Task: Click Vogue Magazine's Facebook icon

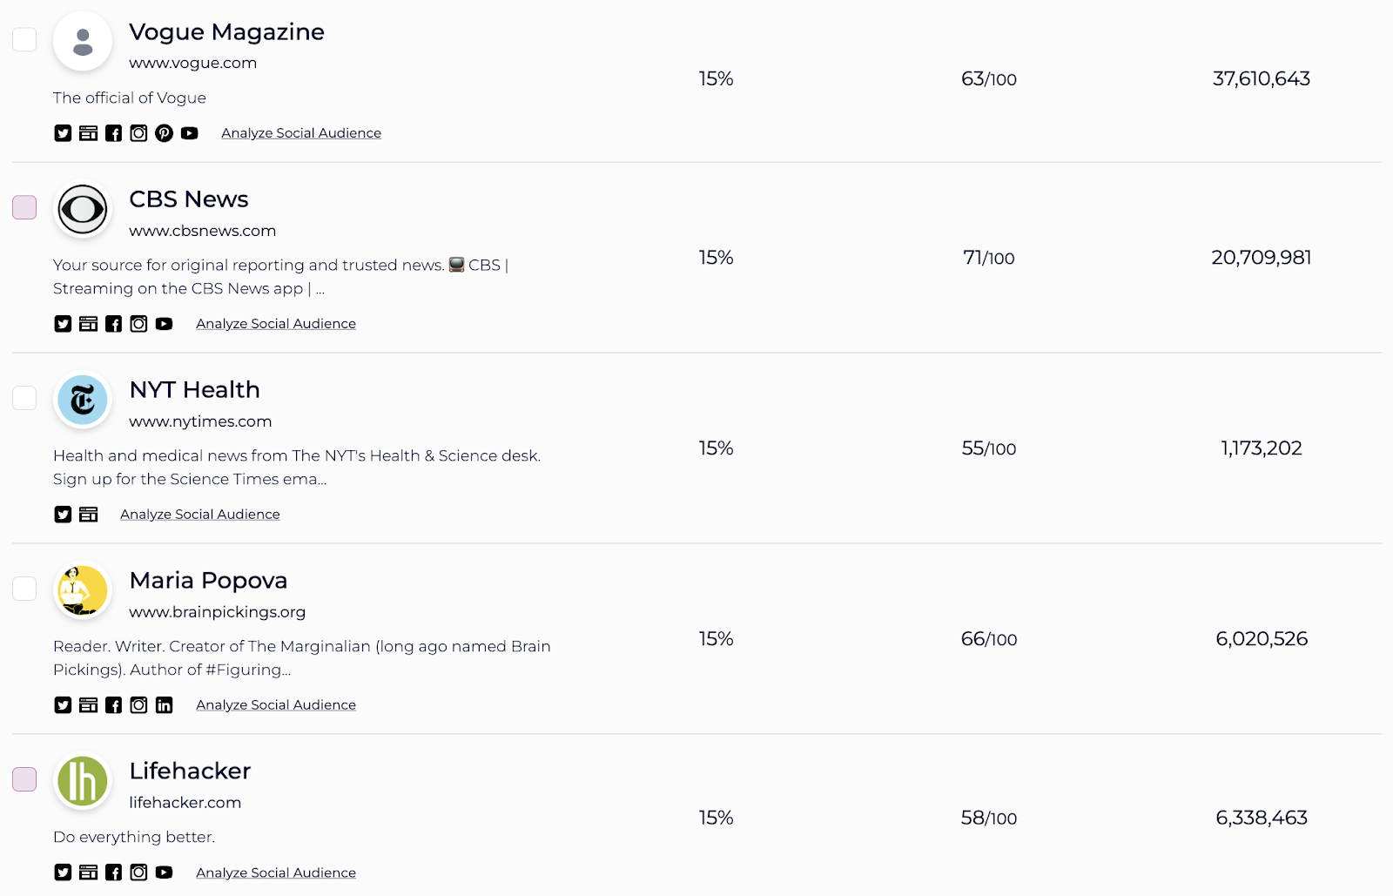Action: [113, 133]
